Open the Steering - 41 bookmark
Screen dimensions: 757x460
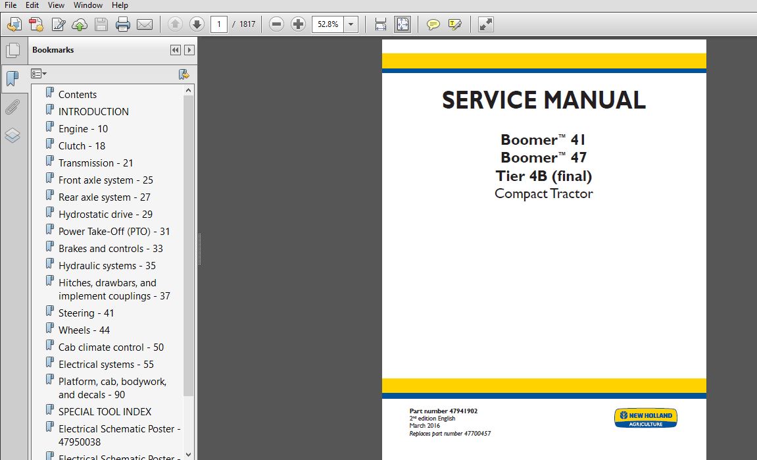[x=86, y=313]
